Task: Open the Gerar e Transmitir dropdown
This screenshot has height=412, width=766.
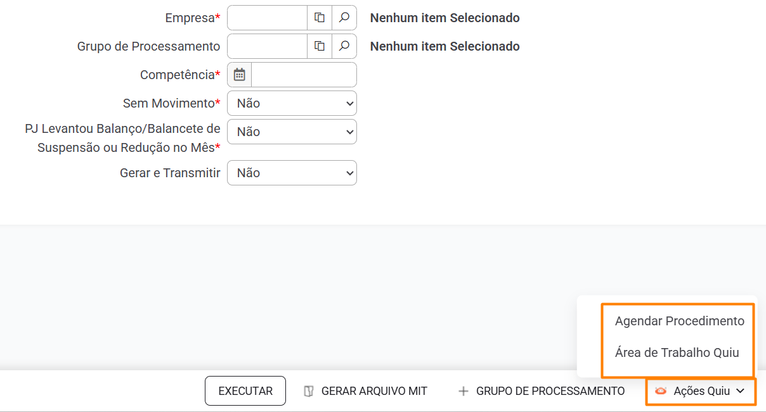Action: (x=292, y=173)
